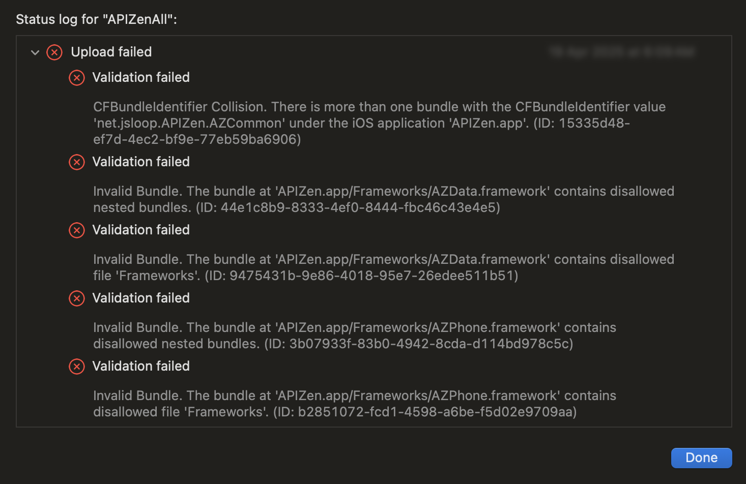Image resolution: width=746 pixels, height=484 pixels.
Task: Click error icon above CFBundleIdentifier Collision message
Action: [77, 78]
